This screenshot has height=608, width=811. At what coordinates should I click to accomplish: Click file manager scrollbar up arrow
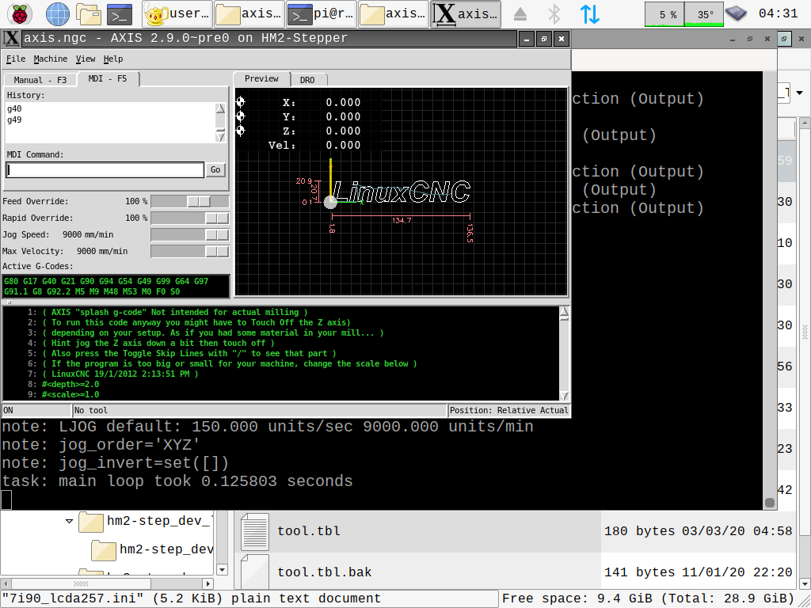[805, 123]
